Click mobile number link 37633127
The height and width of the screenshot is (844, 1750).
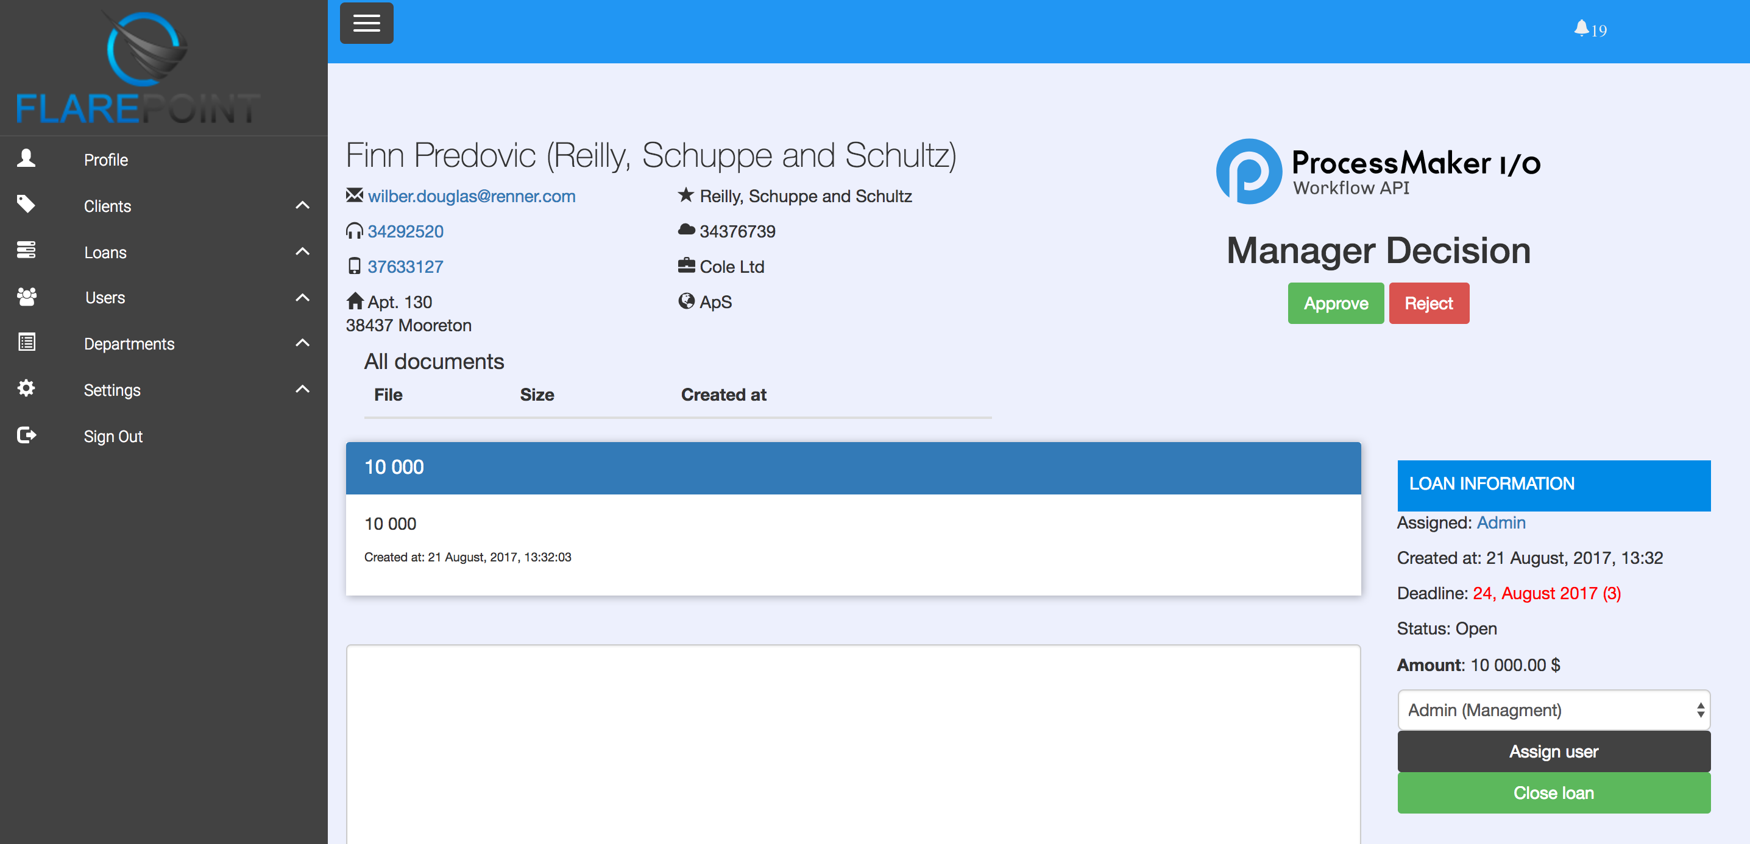pyautogui.click(x=406, y=267)
